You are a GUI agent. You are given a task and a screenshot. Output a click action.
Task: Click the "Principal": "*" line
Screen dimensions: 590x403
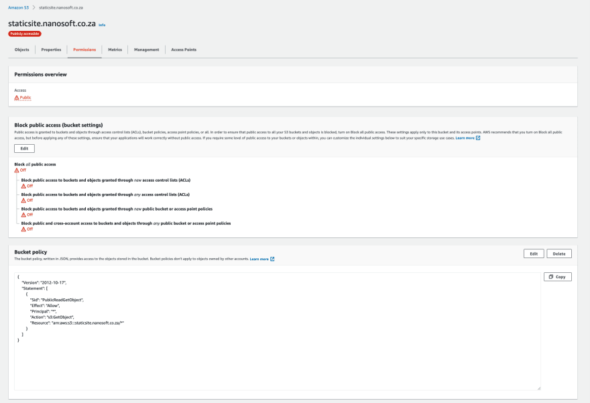(x=44, y=311)
